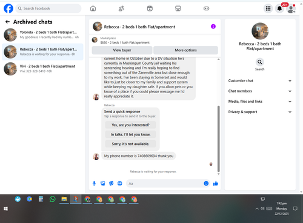Click the voice clip microphone icon
The width and height of the screenshot is (303, 223).
[94, 184]
